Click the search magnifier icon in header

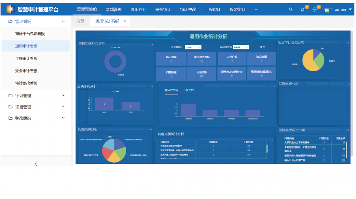coord(290,9)
